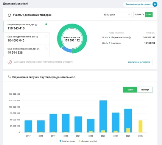Screen dimensions: 162x145
Task: Click the percentage 12,64%
Action: [x=105, y=43]
